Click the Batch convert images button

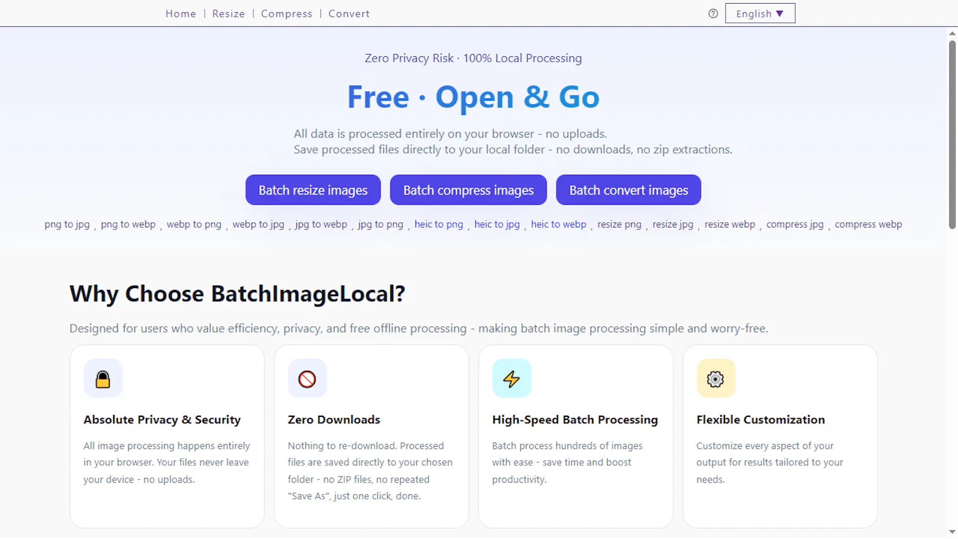(629, 190)
